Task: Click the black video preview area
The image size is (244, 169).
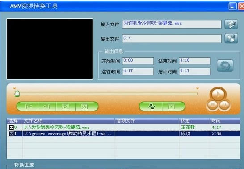Action: [x=50, y=49]
